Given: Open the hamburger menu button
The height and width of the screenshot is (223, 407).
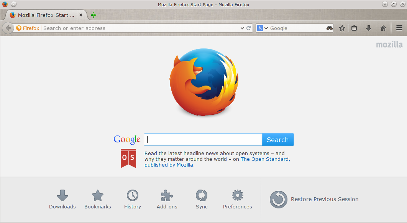Looking at the screenshot, I should coord(399,28).
